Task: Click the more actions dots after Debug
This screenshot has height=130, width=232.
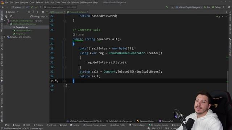Action: coord(224,7)
